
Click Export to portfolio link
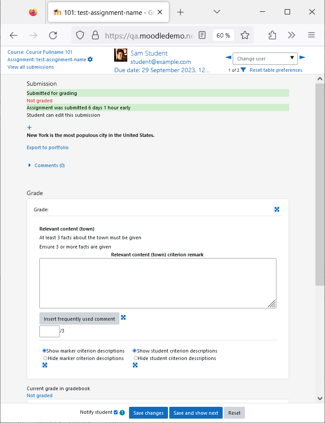click(48, 147)
